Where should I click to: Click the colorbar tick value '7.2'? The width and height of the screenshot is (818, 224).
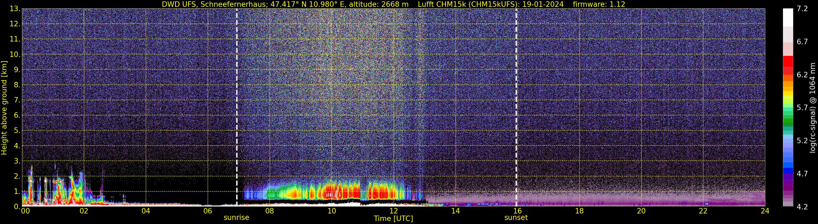pos(802,9)
